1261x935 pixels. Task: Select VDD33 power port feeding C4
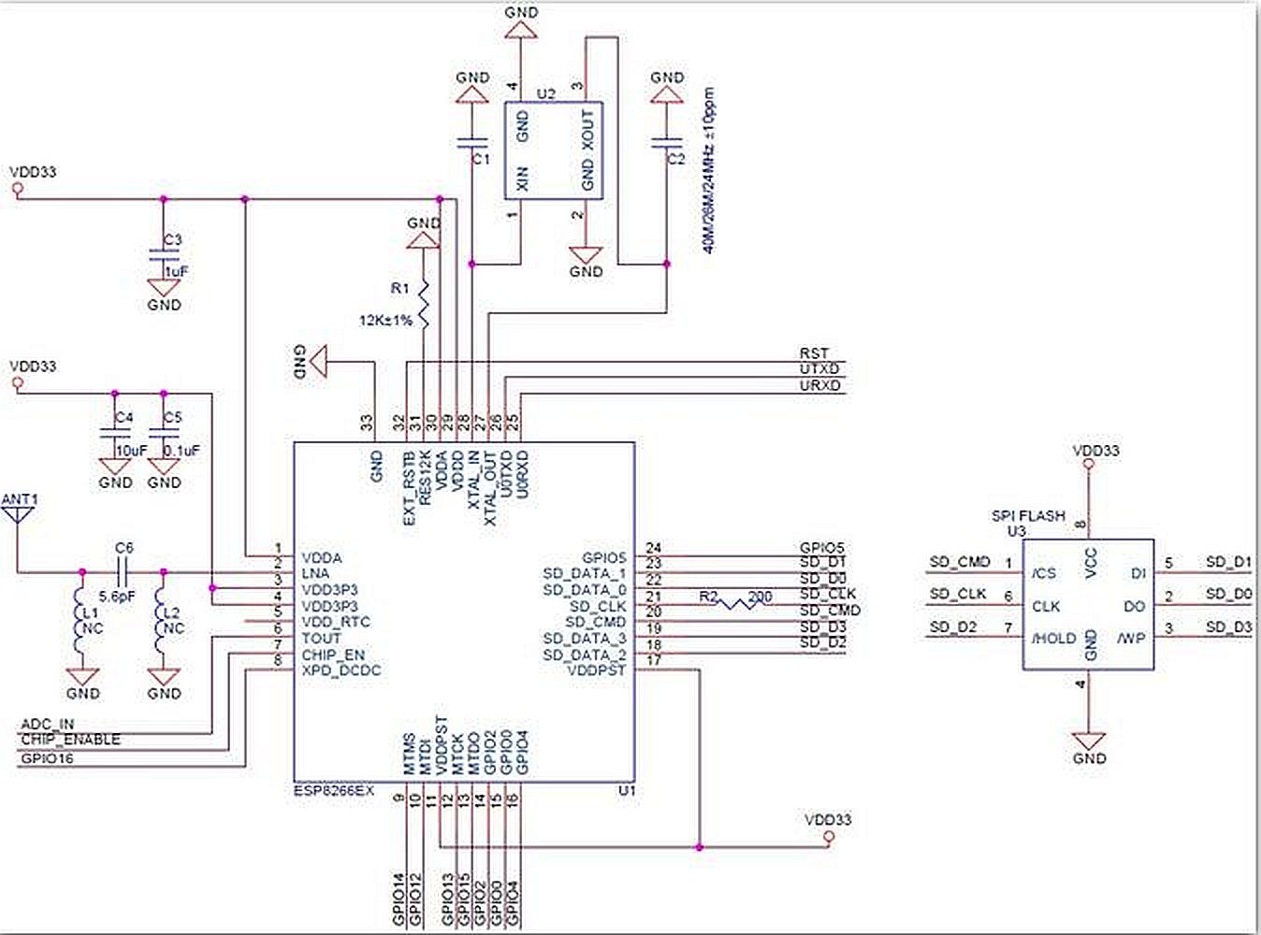(x=16, y=381)
